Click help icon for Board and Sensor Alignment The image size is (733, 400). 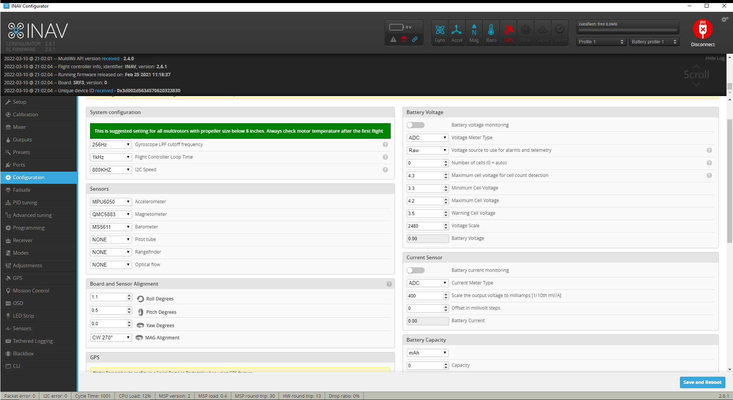(x=389, y=284)
